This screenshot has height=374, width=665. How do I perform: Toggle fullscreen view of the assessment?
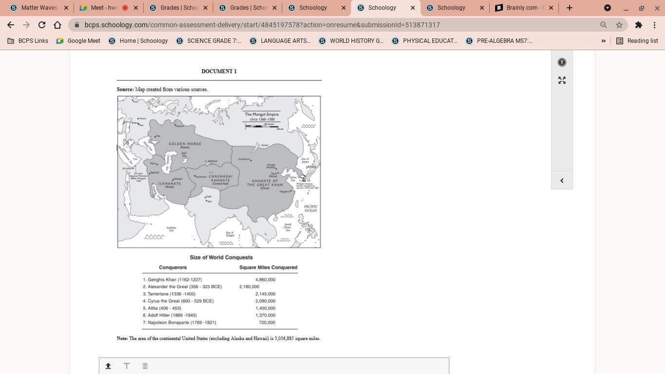click(x=562, y=80)
